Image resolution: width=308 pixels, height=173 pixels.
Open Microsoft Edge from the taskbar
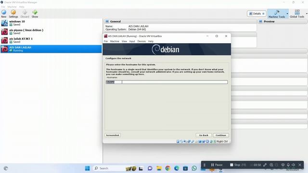(x=177, y=168)
